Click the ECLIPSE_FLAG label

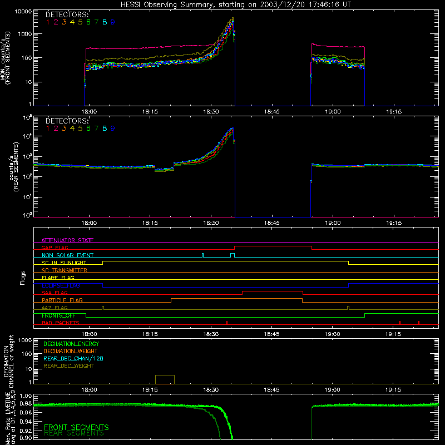click(61, 285)
